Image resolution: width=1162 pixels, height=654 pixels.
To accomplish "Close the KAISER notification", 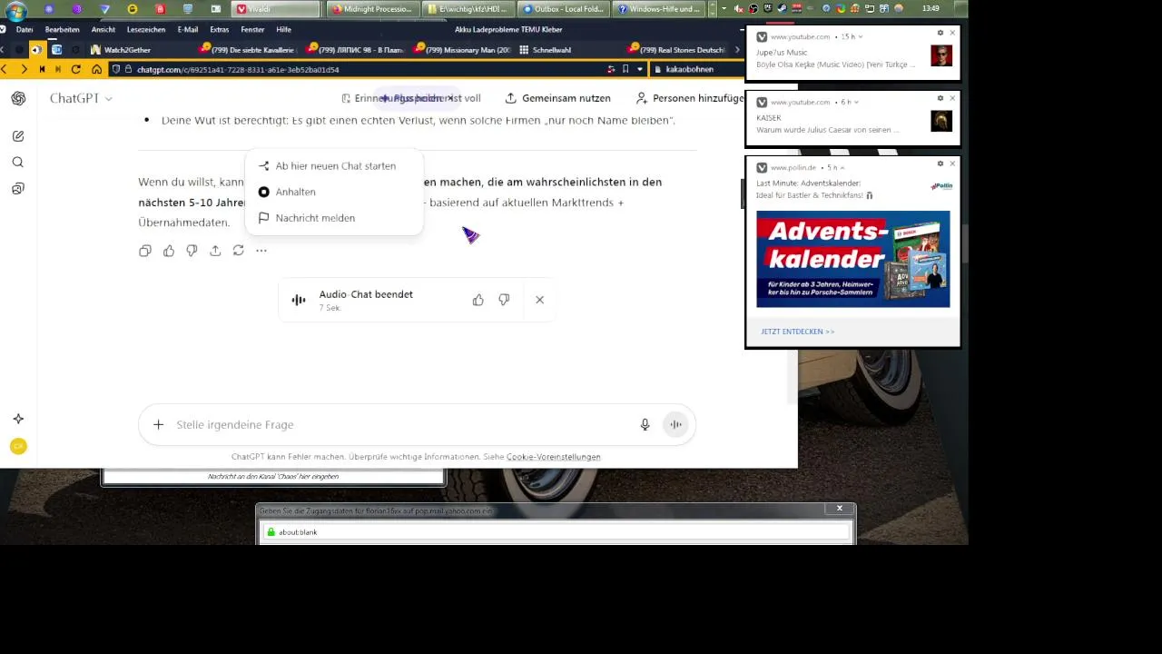I will tap(952, 98).
